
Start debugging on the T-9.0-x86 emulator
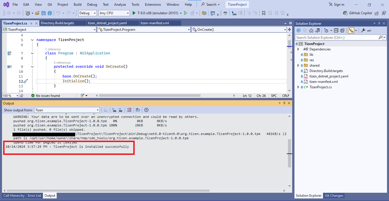[134, 13]
